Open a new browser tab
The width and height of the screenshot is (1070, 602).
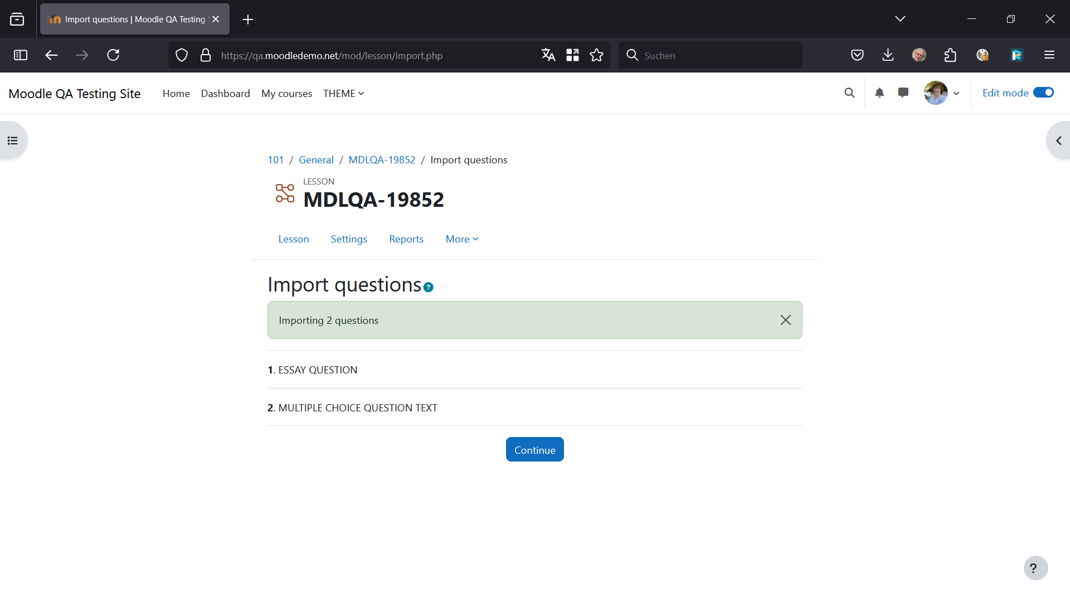coord(248,20)
